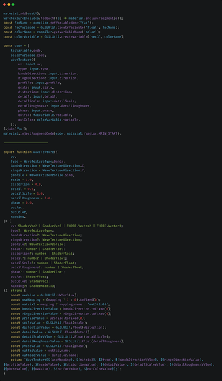This screenshot has width=222, height=381.
Task: Click the "const outFacValue = outFac.name;" line
Action: pyautogui.click(x=40, y=351)
